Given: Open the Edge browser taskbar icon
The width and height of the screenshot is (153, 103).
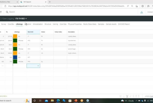Looking at the screenshot, I should (x=58, y=101).
